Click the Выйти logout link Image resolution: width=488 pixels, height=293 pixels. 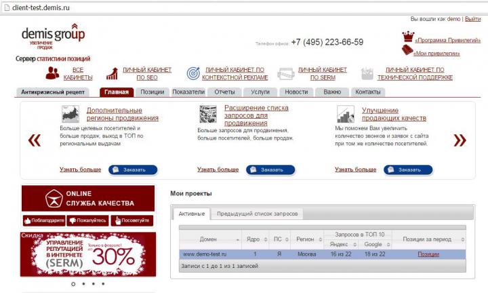tap(473, 19)
